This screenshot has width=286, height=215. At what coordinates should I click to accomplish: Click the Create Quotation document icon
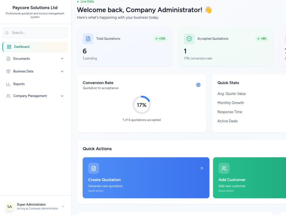tap(94, 168)
